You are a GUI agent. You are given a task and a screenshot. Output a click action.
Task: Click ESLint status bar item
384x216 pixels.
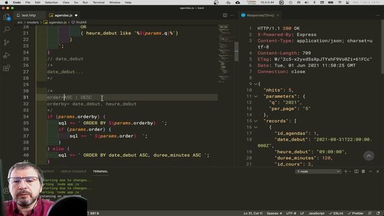click(336, 214)
